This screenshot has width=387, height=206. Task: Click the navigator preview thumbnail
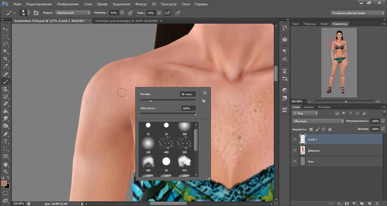(x=339, y=62)
